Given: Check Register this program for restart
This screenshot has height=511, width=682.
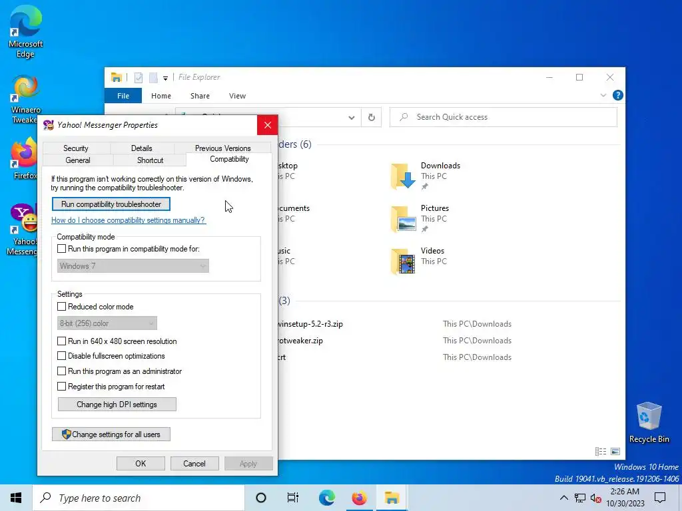Looking at the screenshot, I should click(x=62, y=387).
